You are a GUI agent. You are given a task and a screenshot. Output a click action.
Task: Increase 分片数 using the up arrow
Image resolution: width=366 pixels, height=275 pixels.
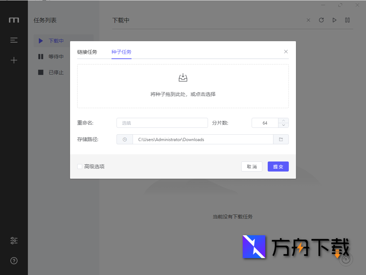click(x=283, y=121)
